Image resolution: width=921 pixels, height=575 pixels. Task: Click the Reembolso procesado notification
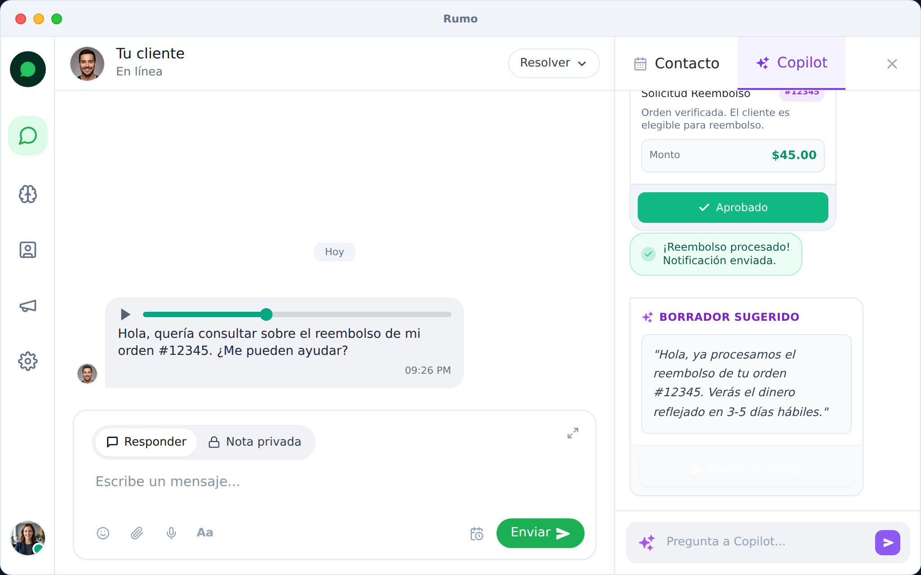click(716, 254)
